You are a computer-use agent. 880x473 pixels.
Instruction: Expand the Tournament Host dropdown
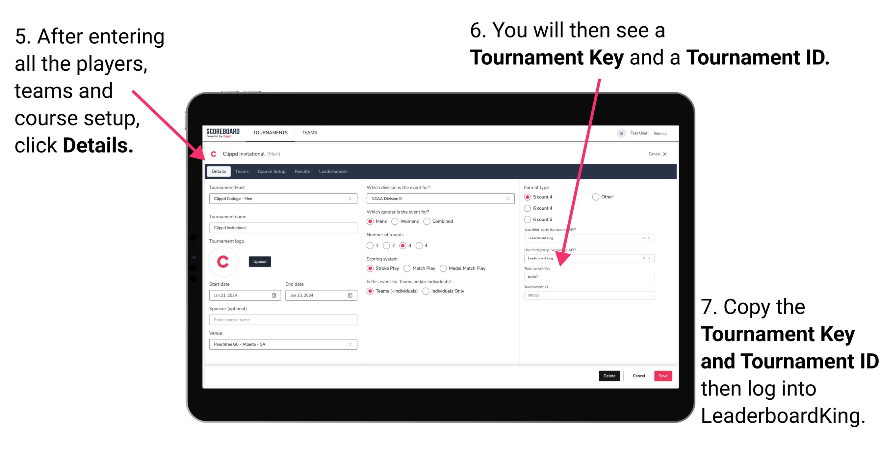350,198
